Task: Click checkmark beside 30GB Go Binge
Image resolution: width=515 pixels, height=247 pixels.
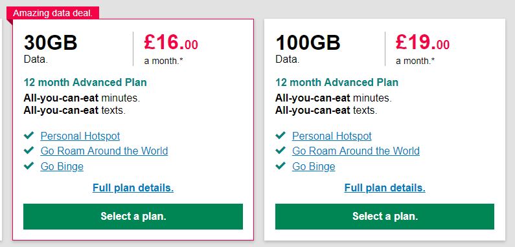Action: click(x=29, y=166)
